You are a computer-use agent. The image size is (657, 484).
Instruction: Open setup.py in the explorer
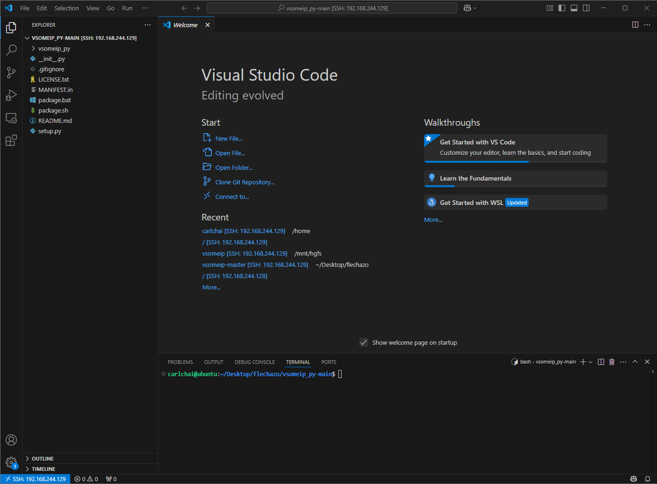[x=90, y=131]
